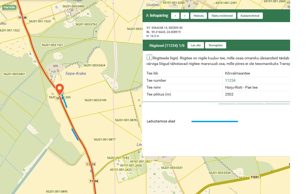Open Kaldaerofotod oblique photos

[250, 16]
